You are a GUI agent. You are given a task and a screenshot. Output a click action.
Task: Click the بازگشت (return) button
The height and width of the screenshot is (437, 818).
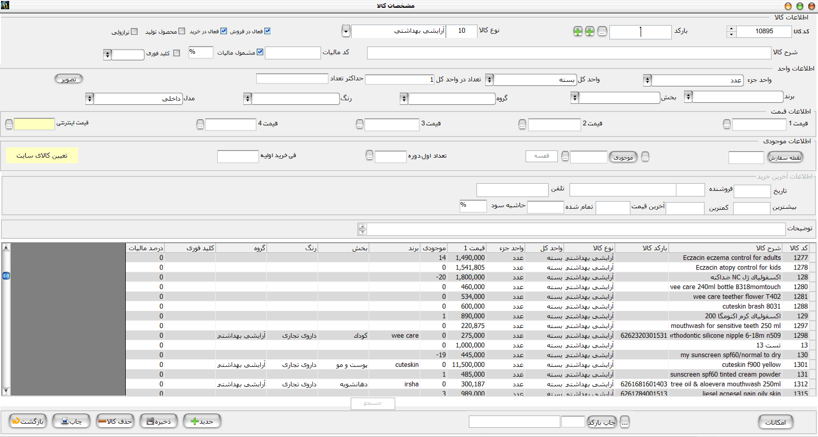pos(28,421)
